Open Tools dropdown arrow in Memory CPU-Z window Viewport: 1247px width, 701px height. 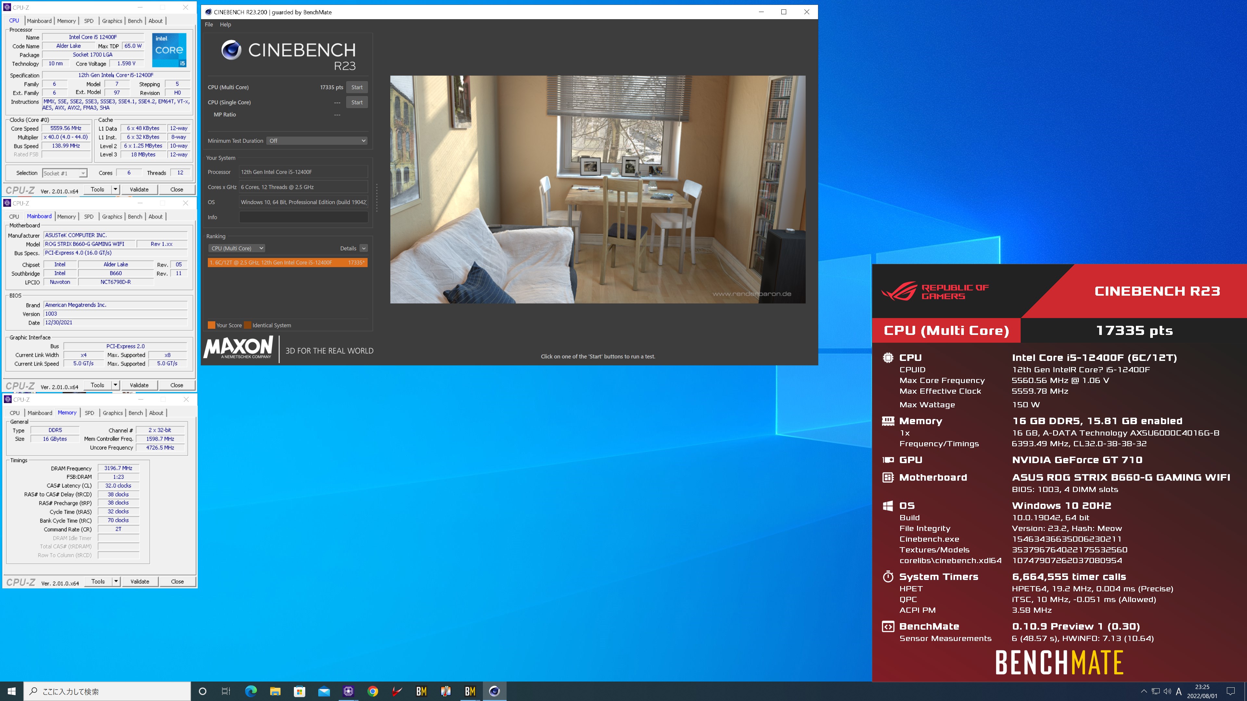[116, 582]
